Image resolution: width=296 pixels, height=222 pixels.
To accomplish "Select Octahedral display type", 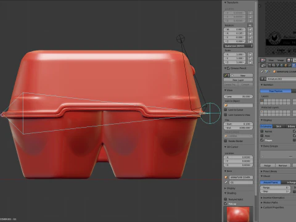I will (x=266, y=126).
